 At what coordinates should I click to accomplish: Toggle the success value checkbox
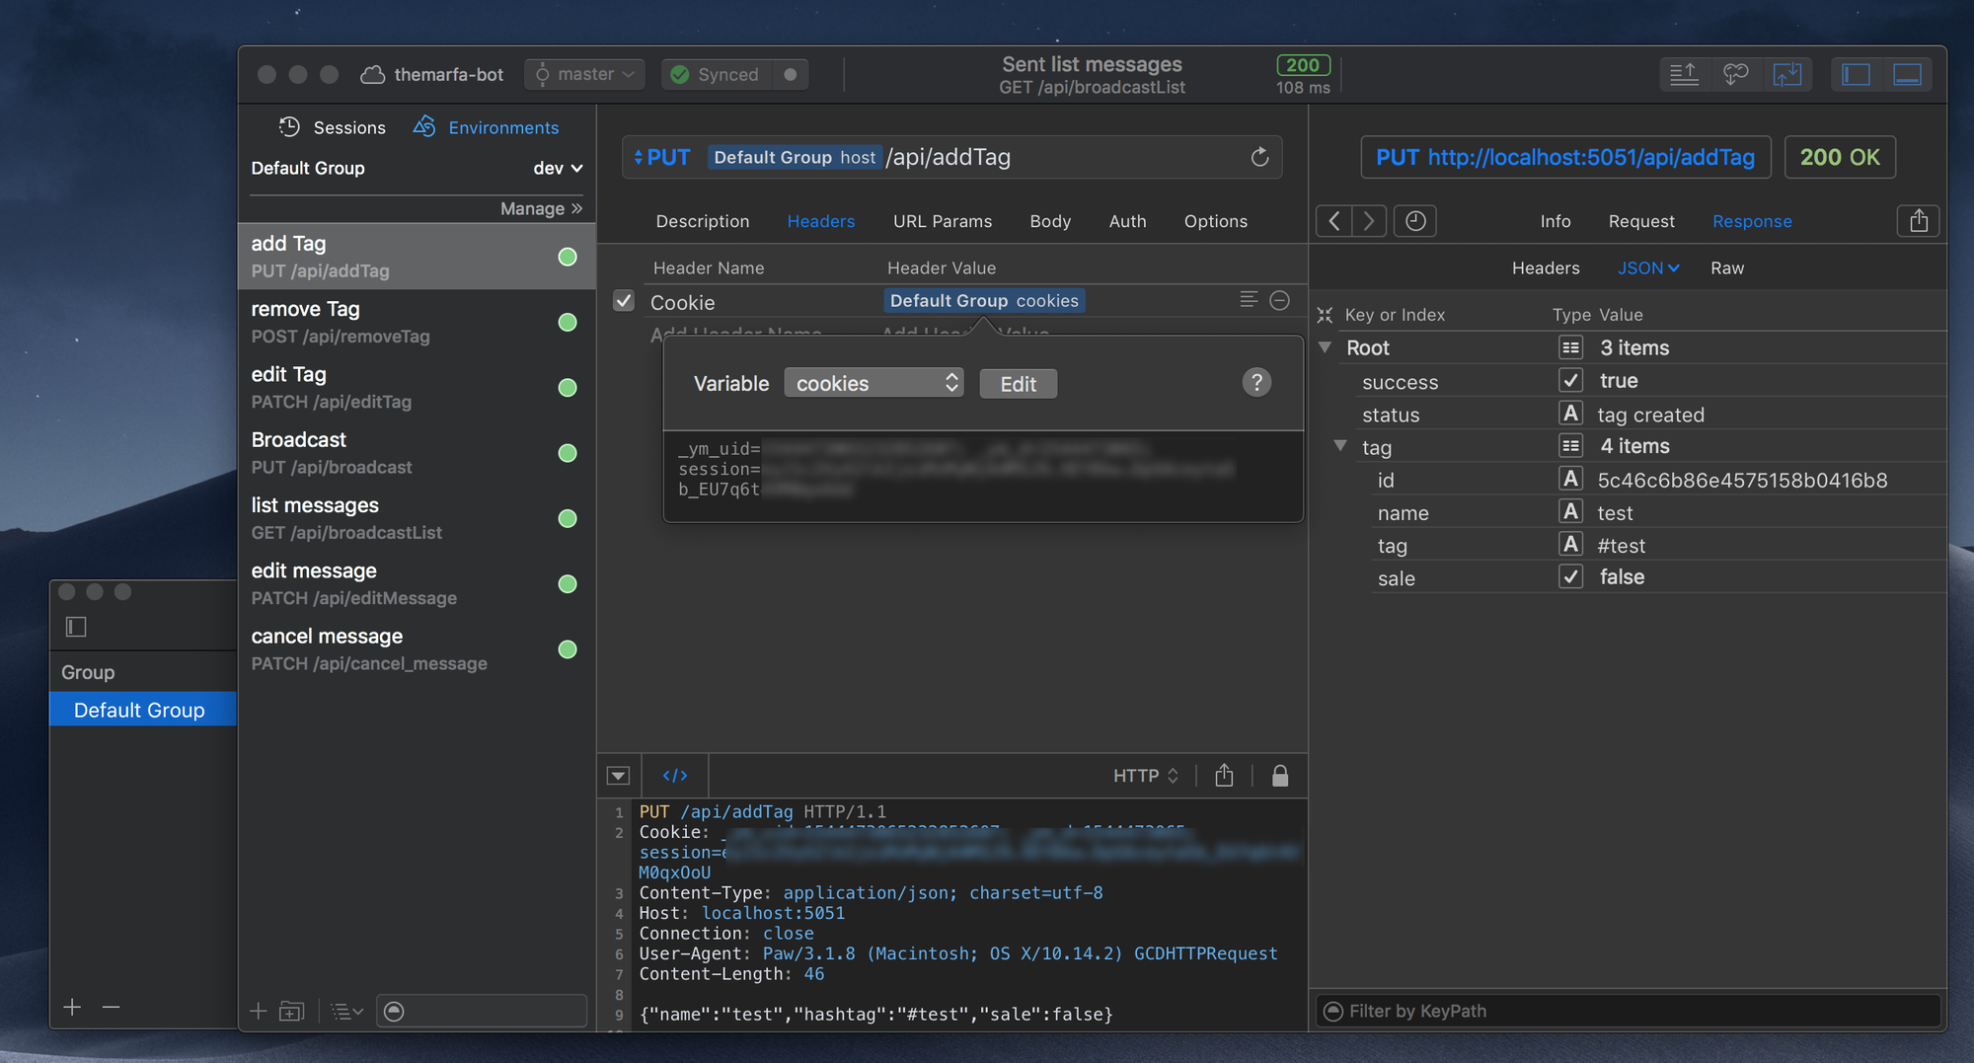click(1570, 381)
